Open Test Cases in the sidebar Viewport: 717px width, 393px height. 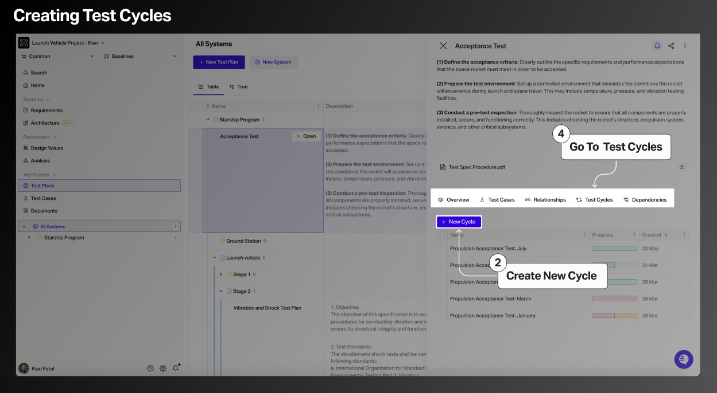40,198
